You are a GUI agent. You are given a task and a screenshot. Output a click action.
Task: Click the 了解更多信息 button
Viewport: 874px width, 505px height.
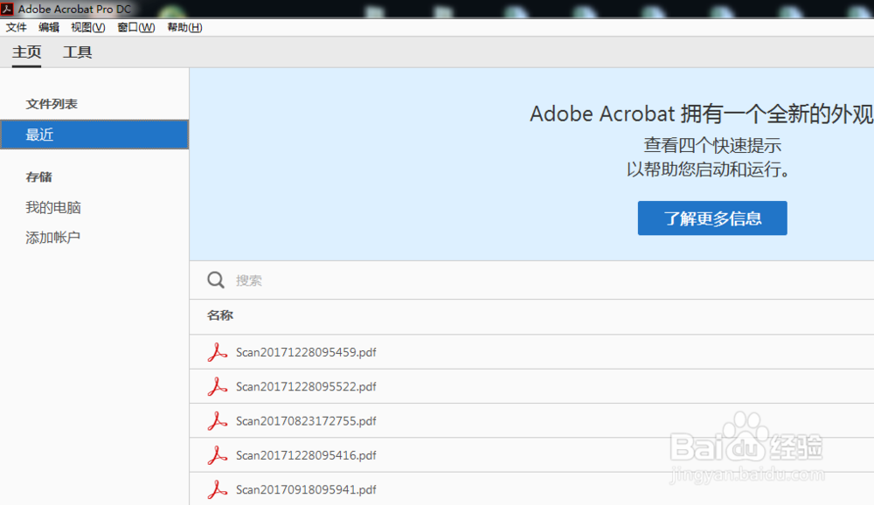click(x=712, y=218)
